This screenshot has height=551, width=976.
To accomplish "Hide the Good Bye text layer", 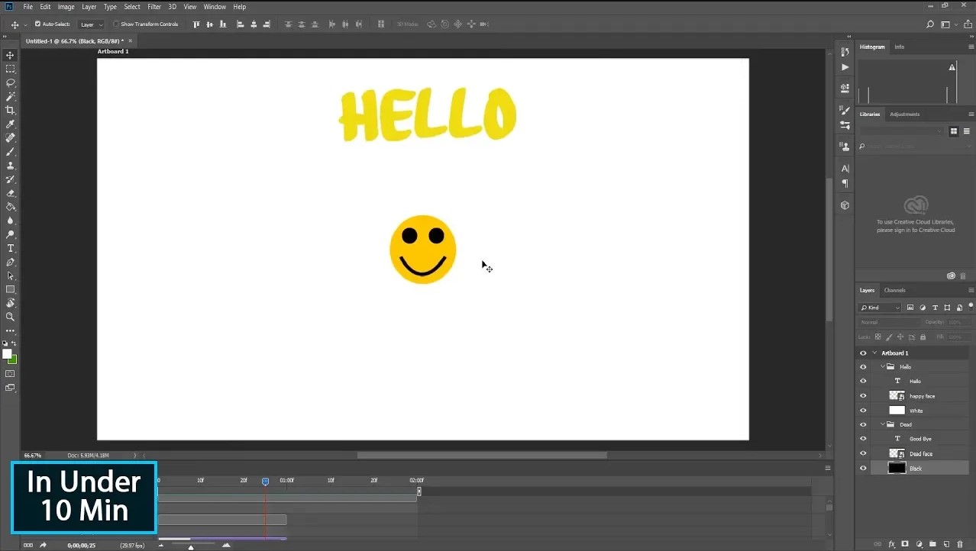I will point(863,439).
